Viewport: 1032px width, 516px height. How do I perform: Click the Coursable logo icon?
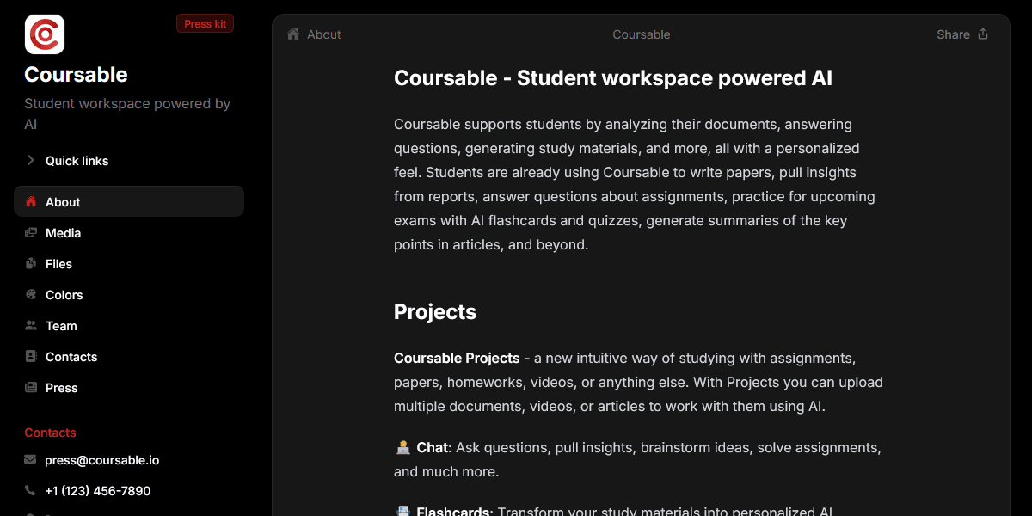[x=45, y=34]
